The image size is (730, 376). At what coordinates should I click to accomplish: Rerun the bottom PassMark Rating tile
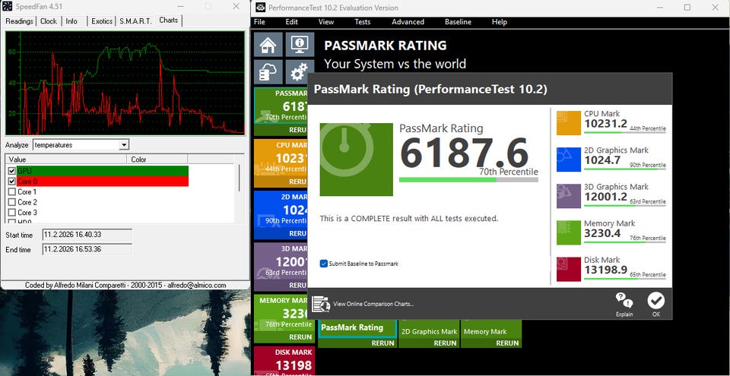pyautogui.click(x=383, y=343)
